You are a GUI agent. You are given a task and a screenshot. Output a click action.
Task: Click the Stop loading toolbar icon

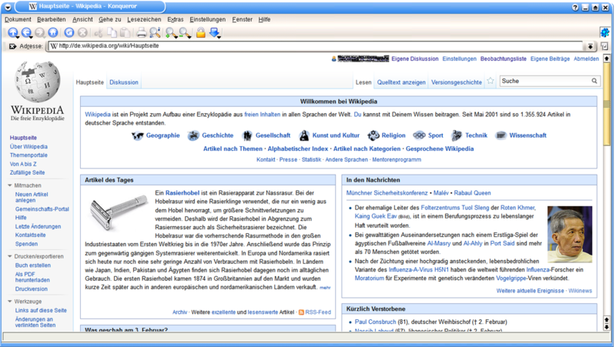pyautogui.click(x=82, y=33)
